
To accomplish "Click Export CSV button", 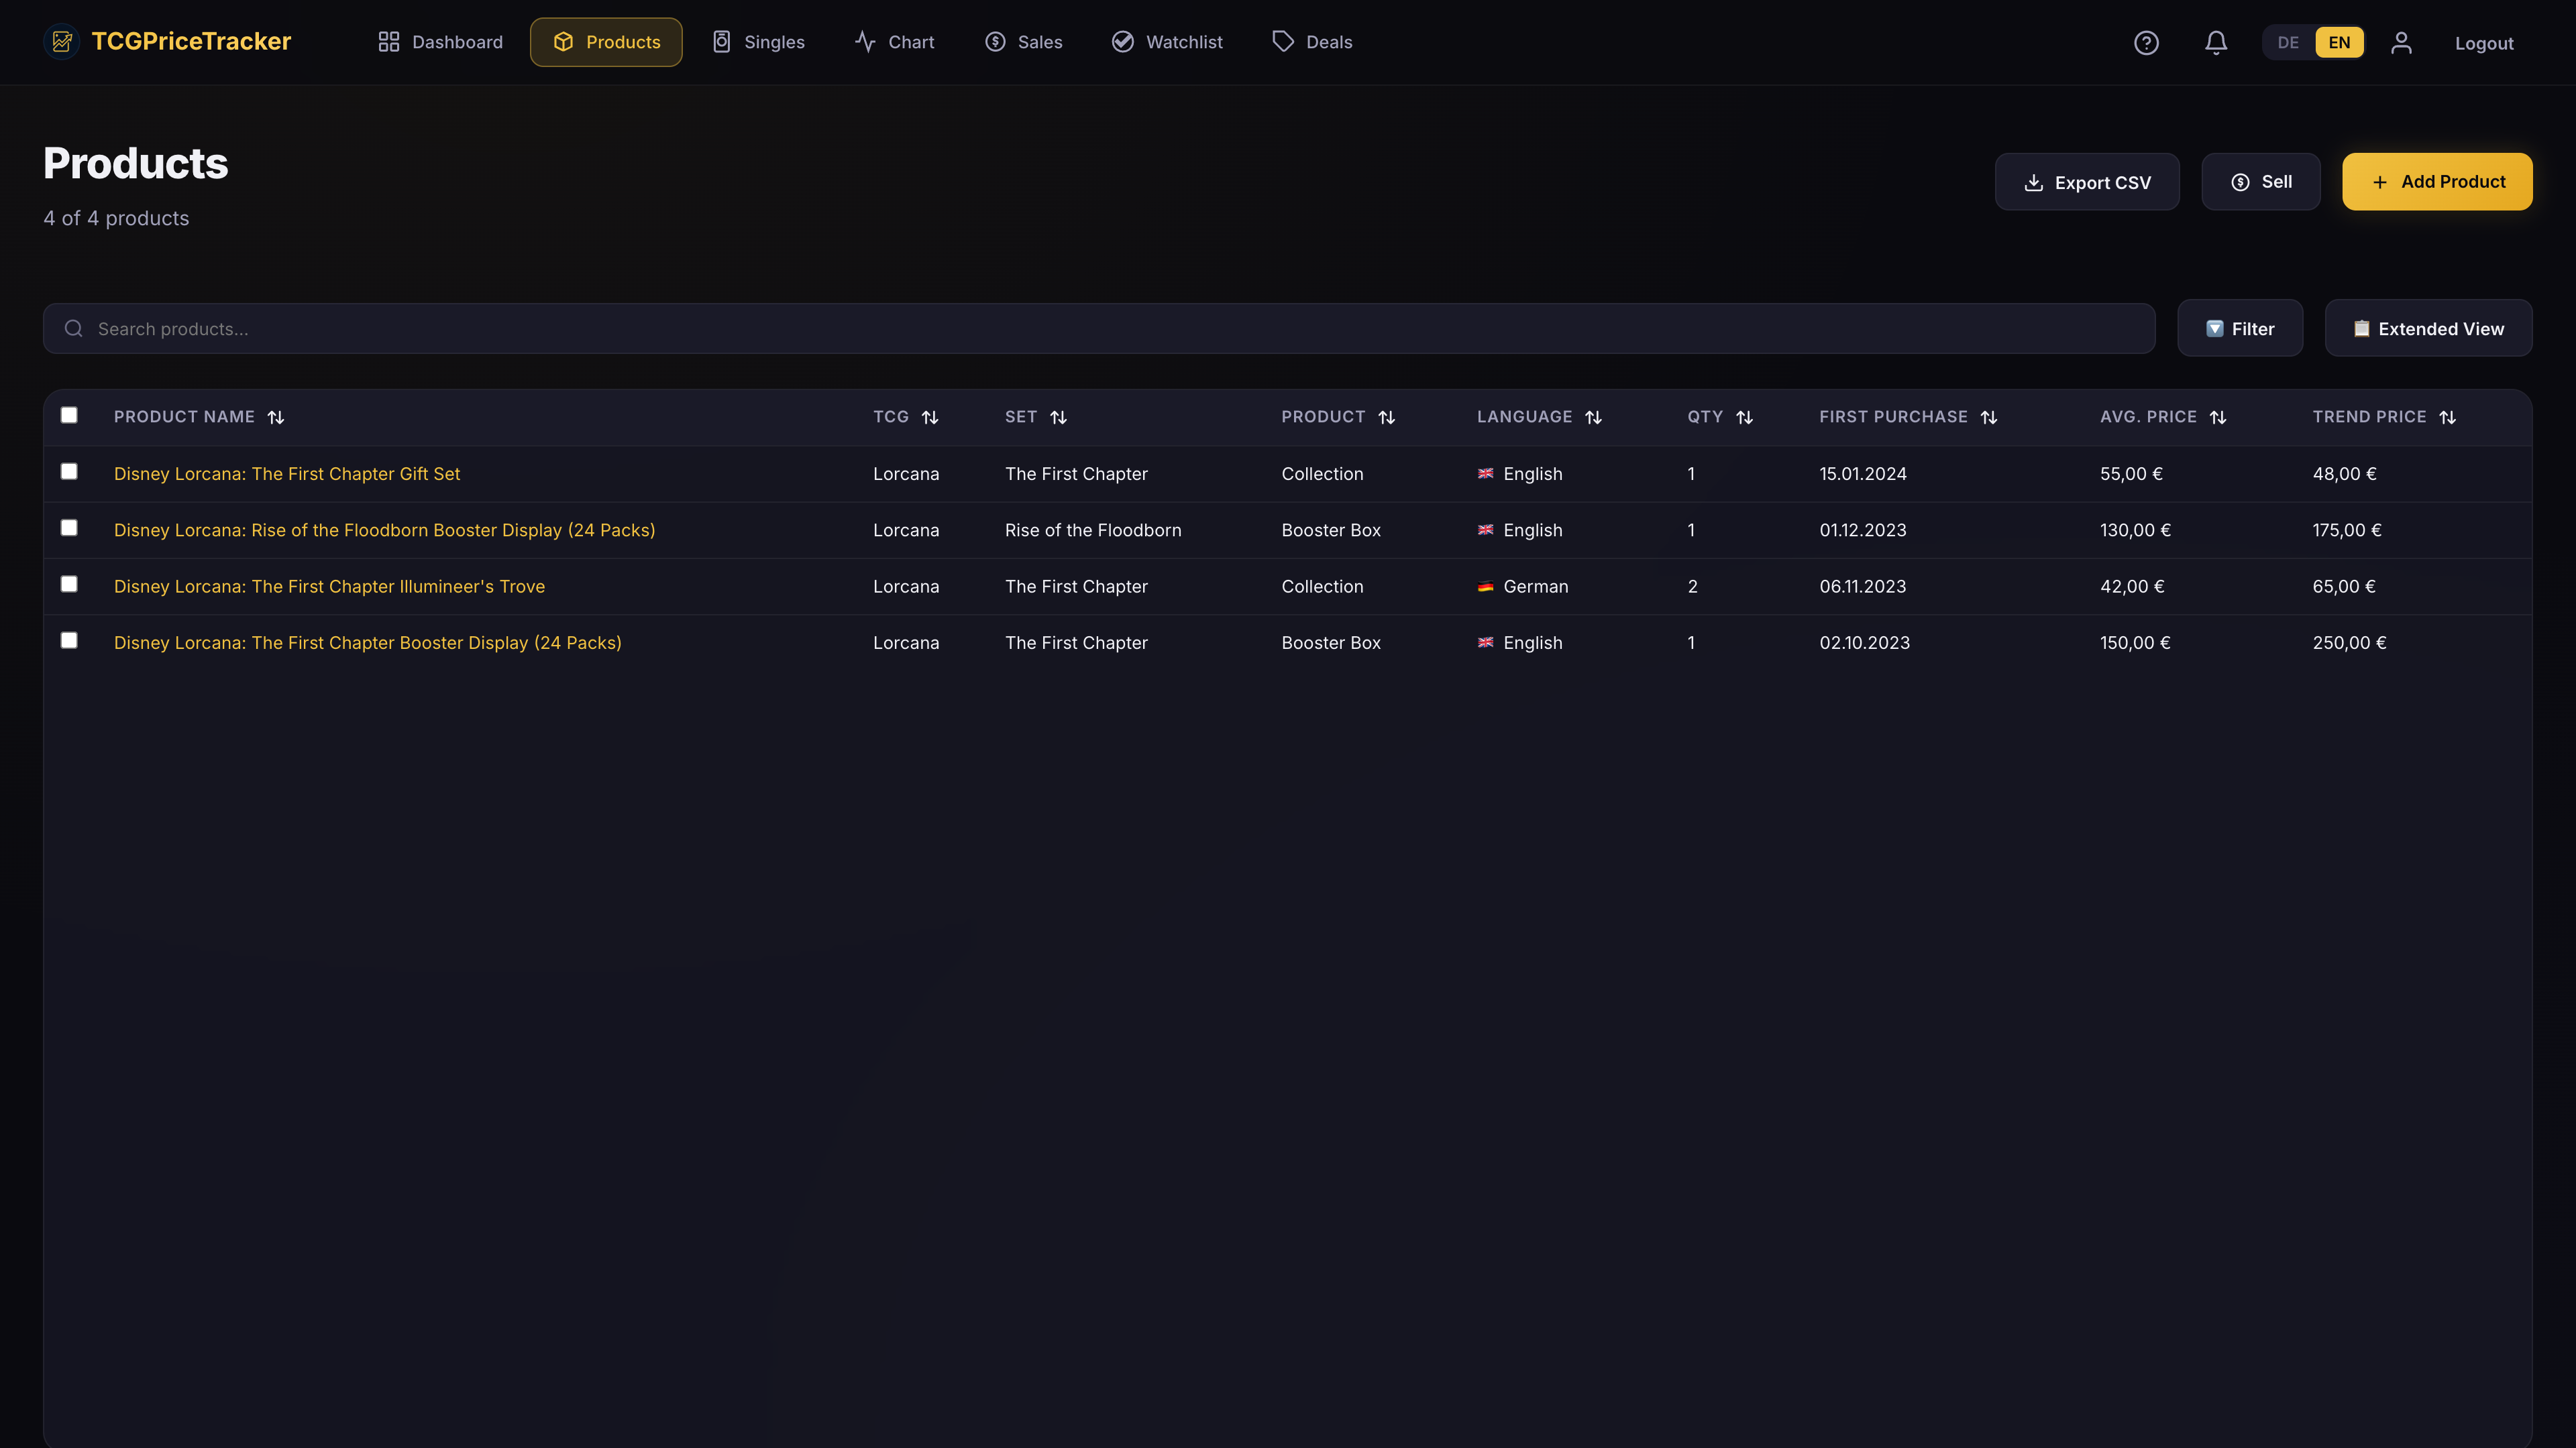I will (x=2086, y=182).
